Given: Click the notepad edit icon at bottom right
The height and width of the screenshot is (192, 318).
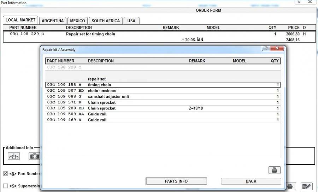Looking at the screenshot, I should [x=306, y=186].
